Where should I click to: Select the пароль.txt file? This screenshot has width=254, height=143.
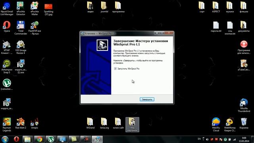(216, 27)
